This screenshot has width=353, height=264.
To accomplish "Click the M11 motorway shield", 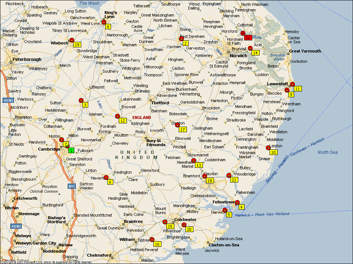I will point(72,187).
